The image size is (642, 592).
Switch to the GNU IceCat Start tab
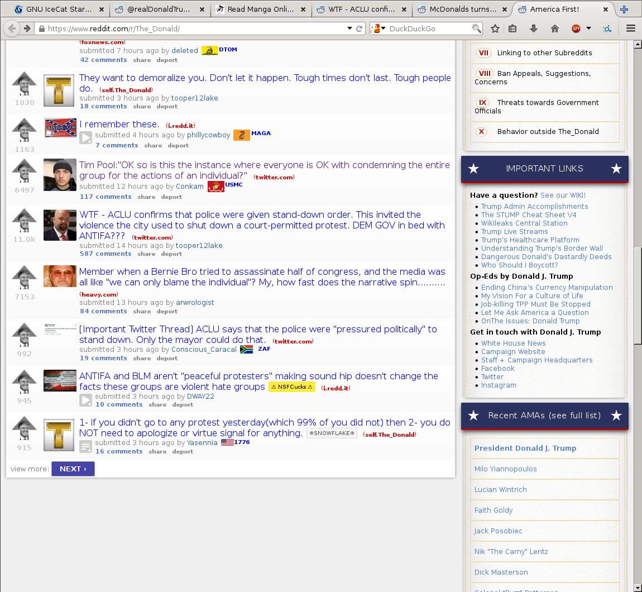click(x=53, y=9)
